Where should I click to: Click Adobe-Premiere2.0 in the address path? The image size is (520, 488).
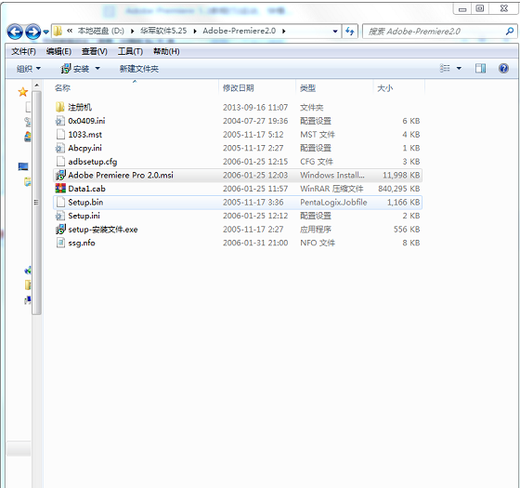click(x=240, y=32)
